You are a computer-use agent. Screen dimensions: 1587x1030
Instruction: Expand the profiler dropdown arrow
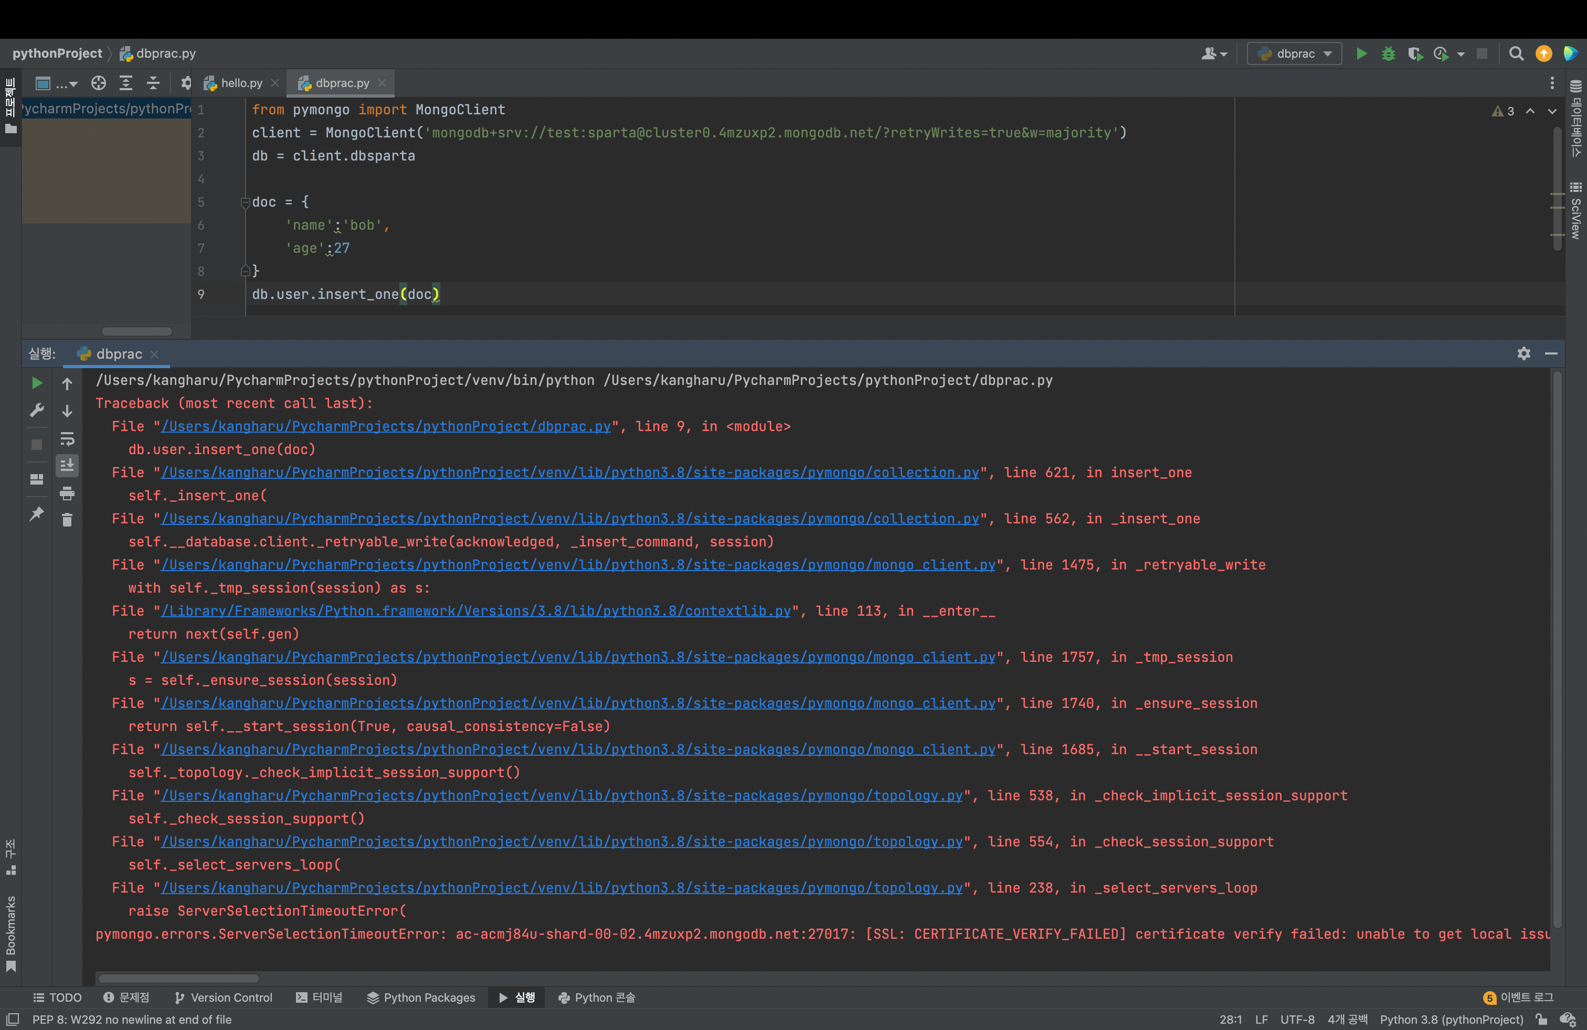[x=1461, y=54]
